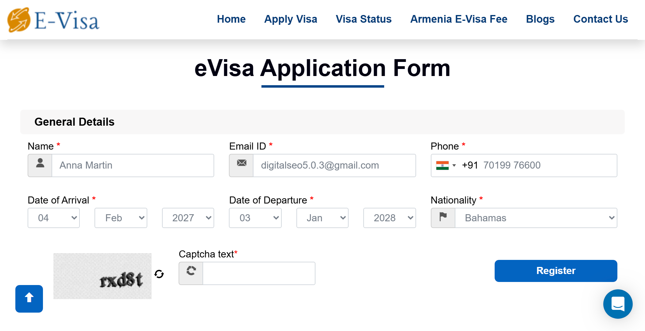This screenshot has height=331, width=645.
Task: Visit the Contact Us link
Action: tap(601, 19)
